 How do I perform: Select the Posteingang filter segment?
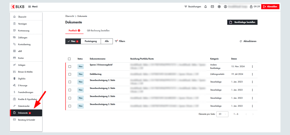point(91,41)
